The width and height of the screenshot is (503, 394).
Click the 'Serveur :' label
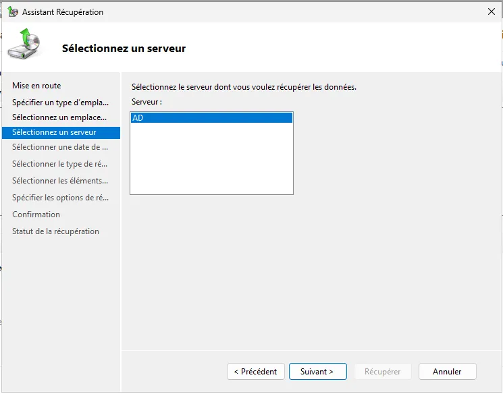coord(147,102)
